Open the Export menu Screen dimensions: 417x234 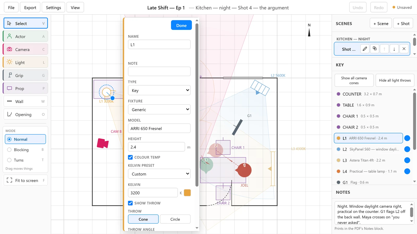30,7
